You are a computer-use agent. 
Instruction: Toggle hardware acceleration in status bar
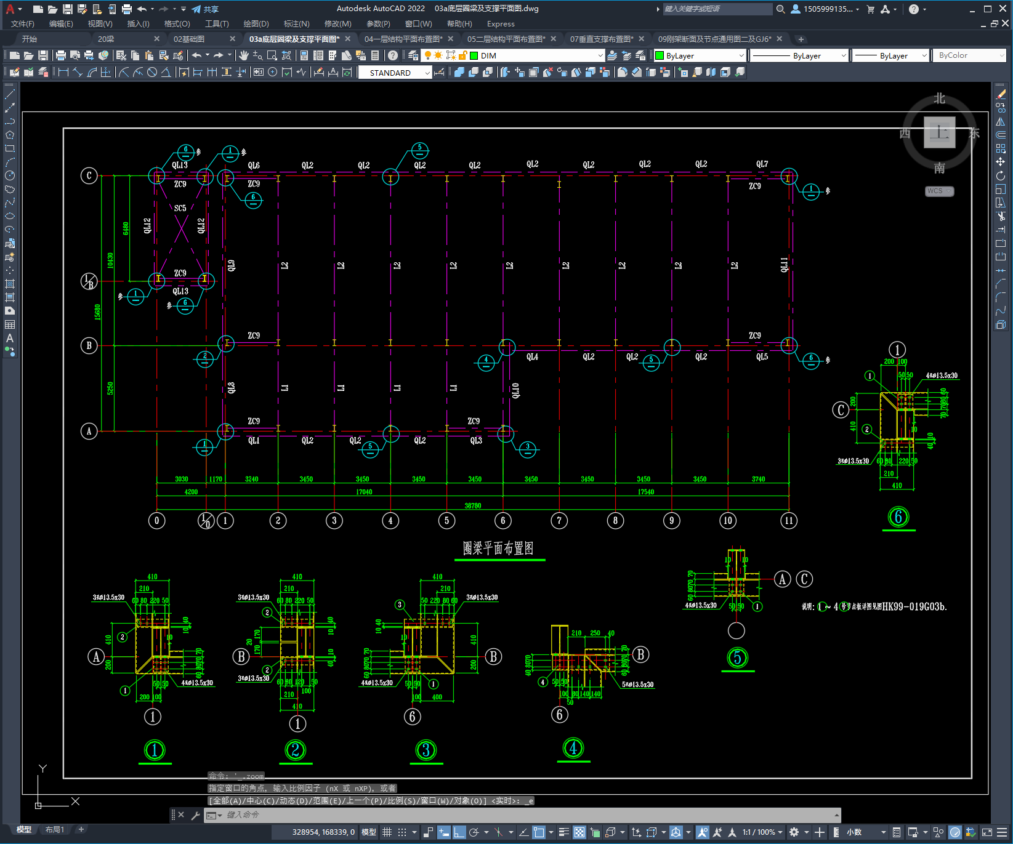tap(955, 832)
